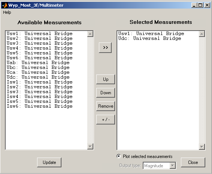Click down arrow of Selected Measurements scrollbar
212x174 pixels.
coord(202,147)
